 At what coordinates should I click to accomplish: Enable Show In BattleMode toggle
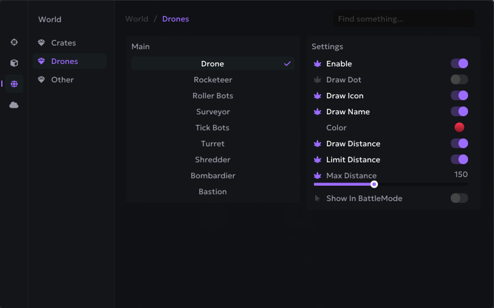tap(459, 198)
